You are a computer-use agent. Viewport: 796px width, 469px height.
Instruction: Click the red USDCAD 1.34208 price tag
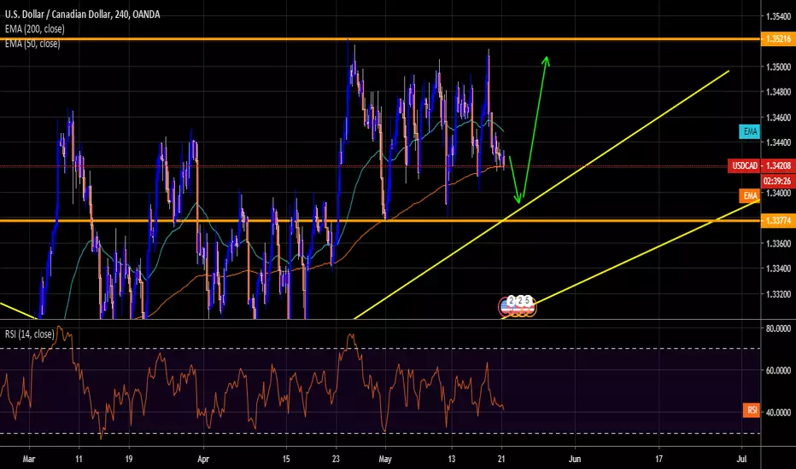click(762, 165)
